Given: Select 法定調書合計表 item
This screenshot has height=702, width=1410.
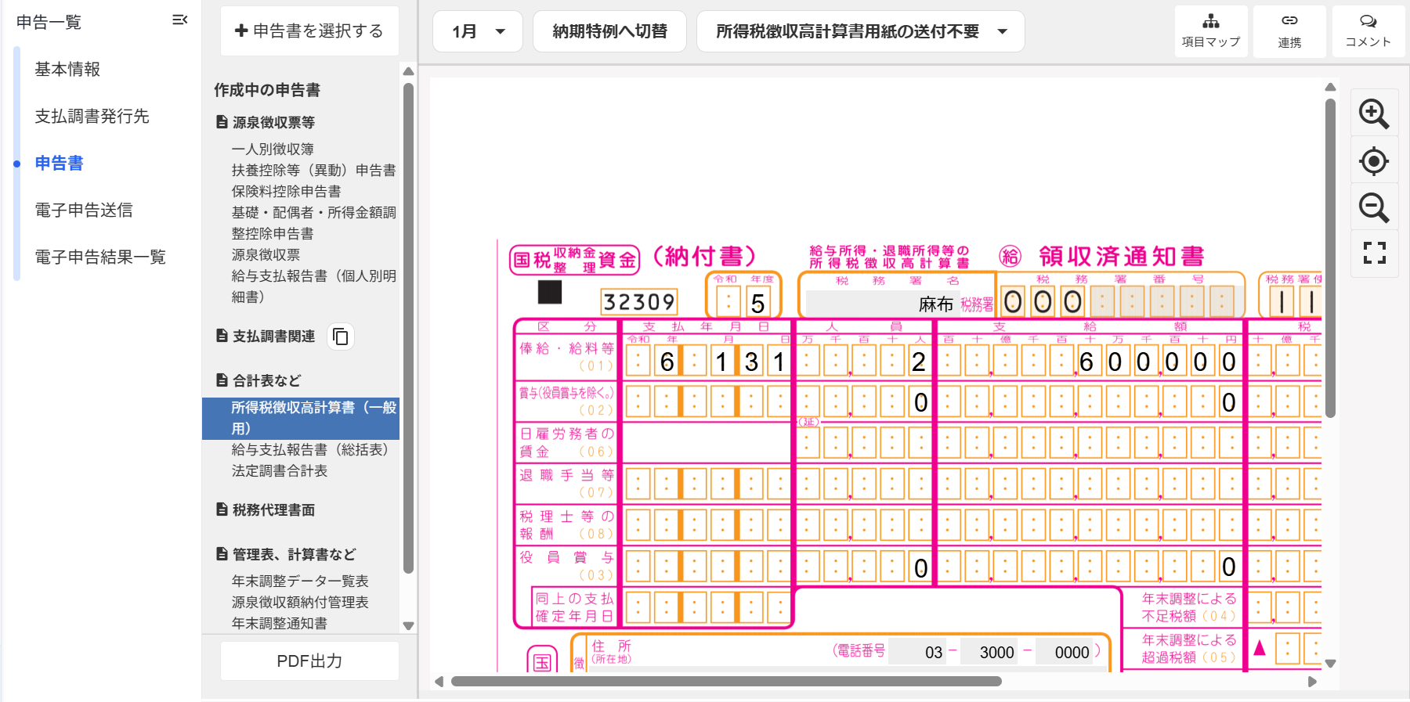Looking at the screenshot, I should coord(280,471).
